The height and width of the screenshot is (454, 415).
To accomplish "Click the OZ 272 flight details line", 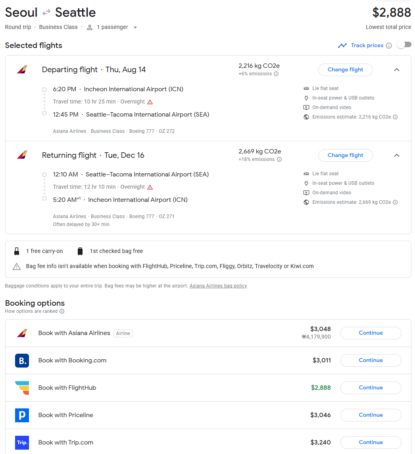I will 113,131.
